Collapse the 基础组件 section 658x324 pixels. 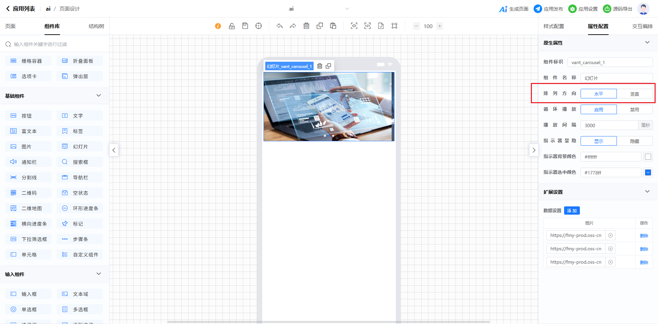99,96
